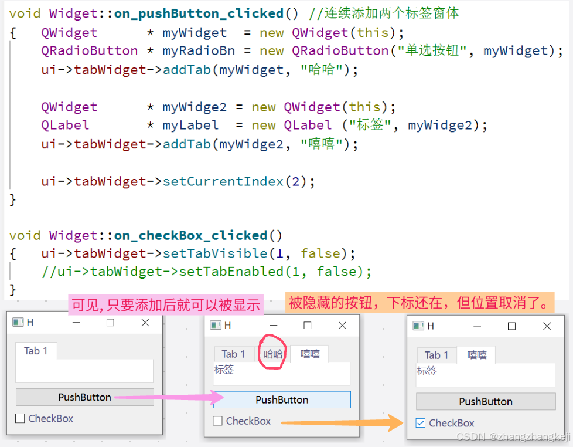Screen dimensions: 573x447
Task: Click the 标签 label in the right window
Action: 427,371
